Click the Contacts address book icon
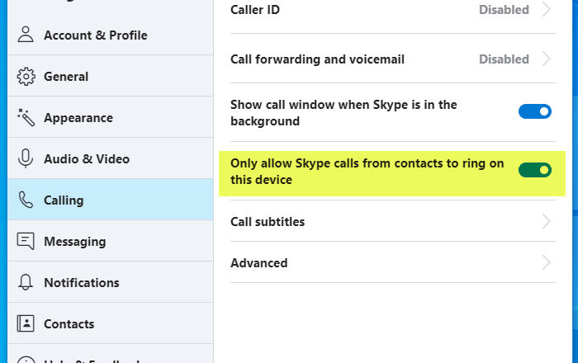 tap(26, 323)
